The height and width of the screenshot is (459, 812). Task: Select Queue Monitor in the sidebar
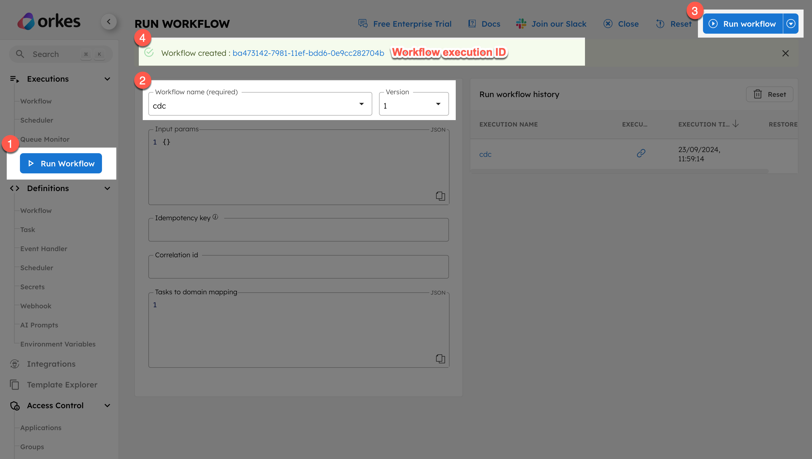click(x=45, y=139)
